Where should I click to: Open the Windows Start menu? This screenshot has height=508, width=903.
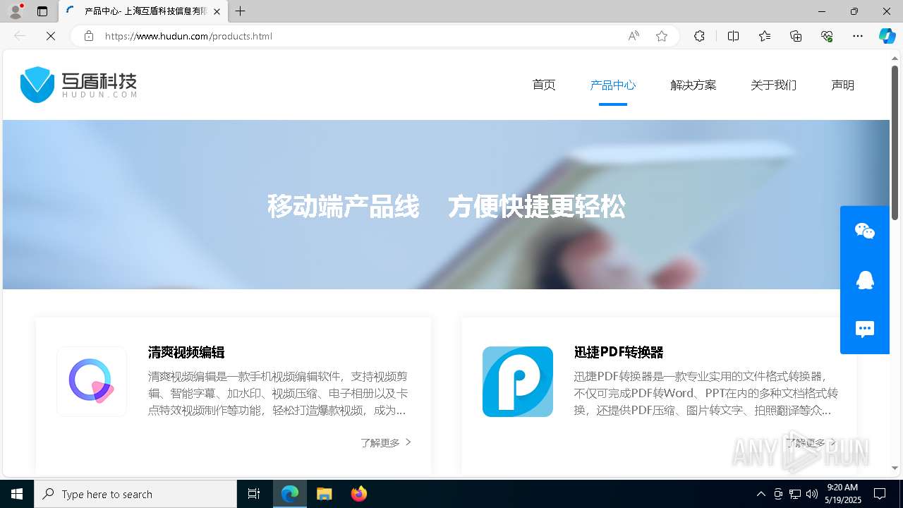coord(17,494)
